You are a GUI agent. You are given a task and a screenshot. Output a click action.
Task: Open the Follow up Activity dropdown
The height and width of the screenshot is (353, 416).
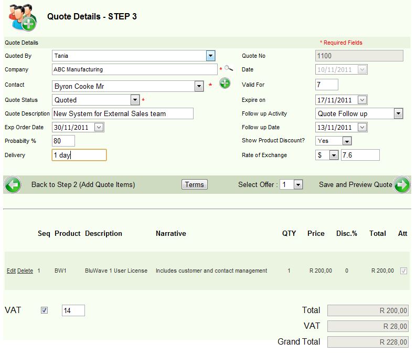[398, 113]
